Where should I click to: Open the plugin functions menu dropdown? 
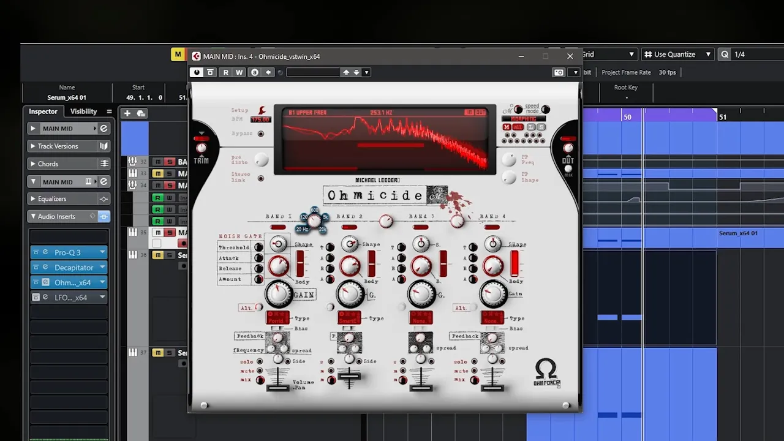(x=575, y=72)
